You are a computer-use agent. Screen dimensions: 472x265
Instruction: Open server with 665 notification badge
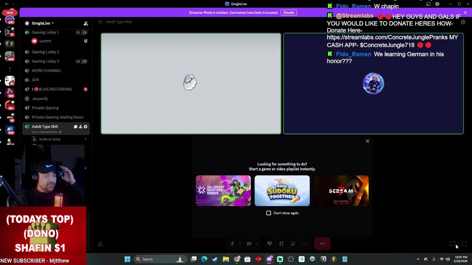(10, 56)
